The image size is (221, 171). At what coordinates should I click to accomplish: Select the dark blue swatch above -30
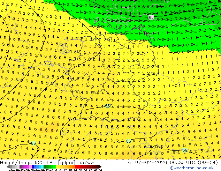point(33,167)
